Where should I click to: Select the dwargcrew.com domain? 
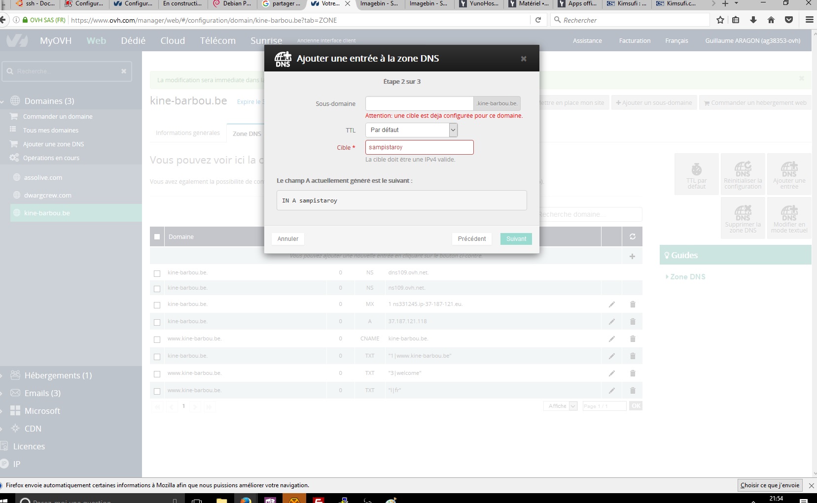47,196
